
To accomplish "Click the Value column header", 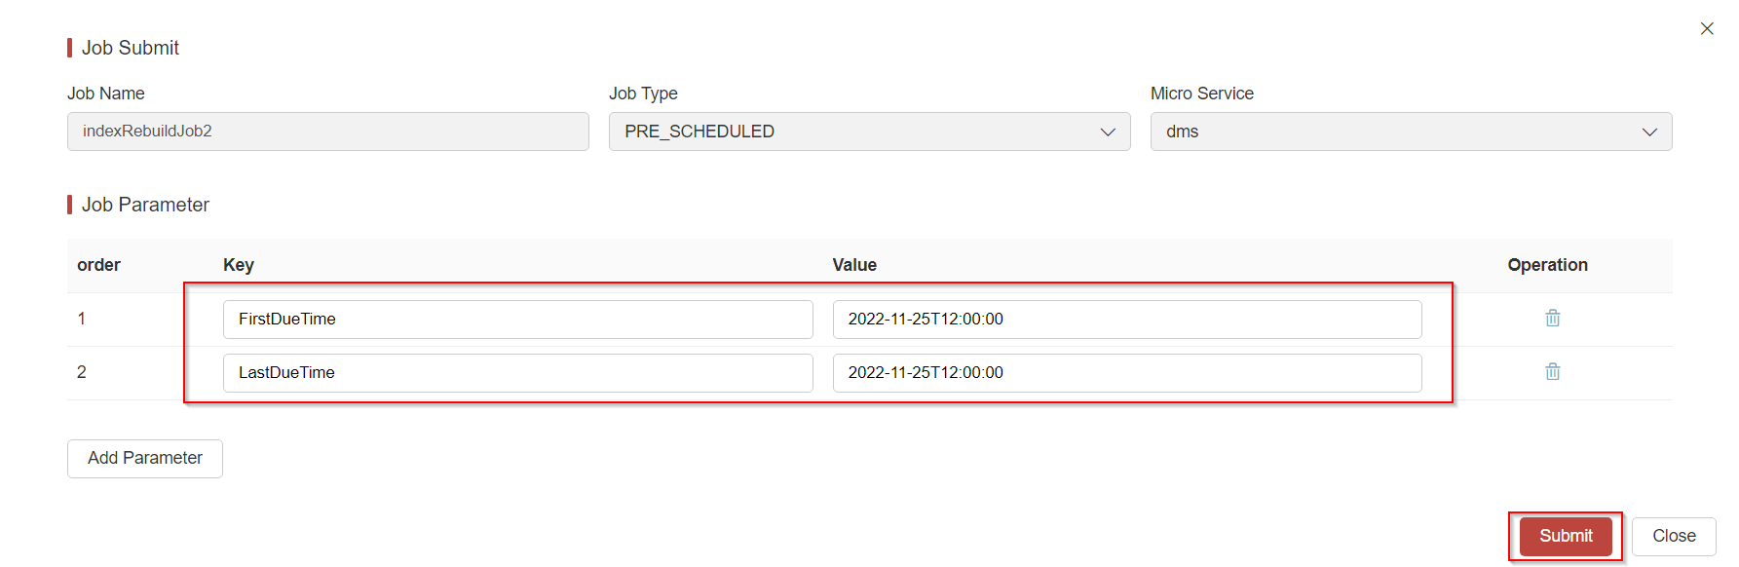I will click(854, 265).
